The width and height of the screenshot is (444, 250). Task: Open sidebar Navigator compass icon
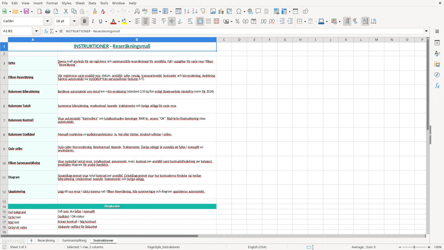(x=437, y=75)
